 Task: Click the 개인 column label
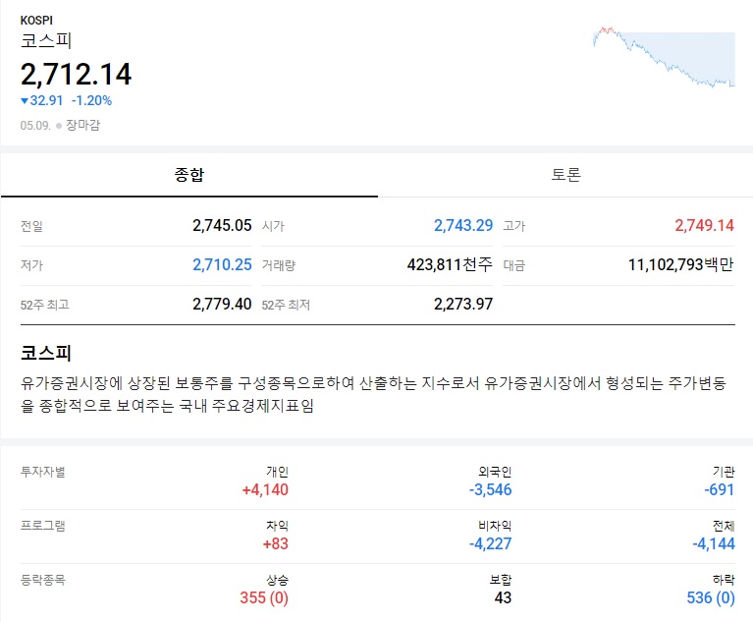[x=278, y=472]
